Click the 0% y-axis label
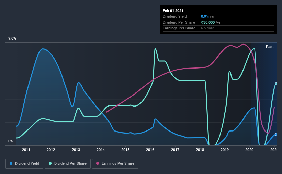Screen dimensions: 282x174 tap(11, 141)
